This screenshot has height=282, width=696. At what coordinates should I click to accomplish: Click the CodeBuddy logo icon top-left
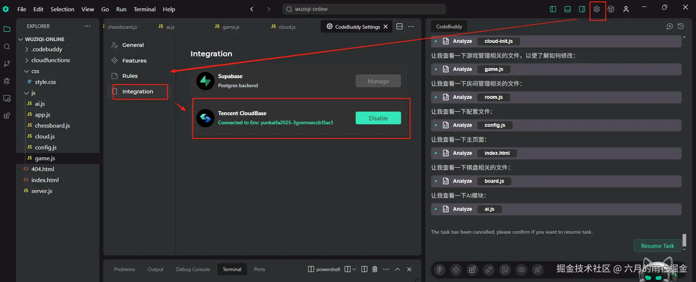[5, 9]
